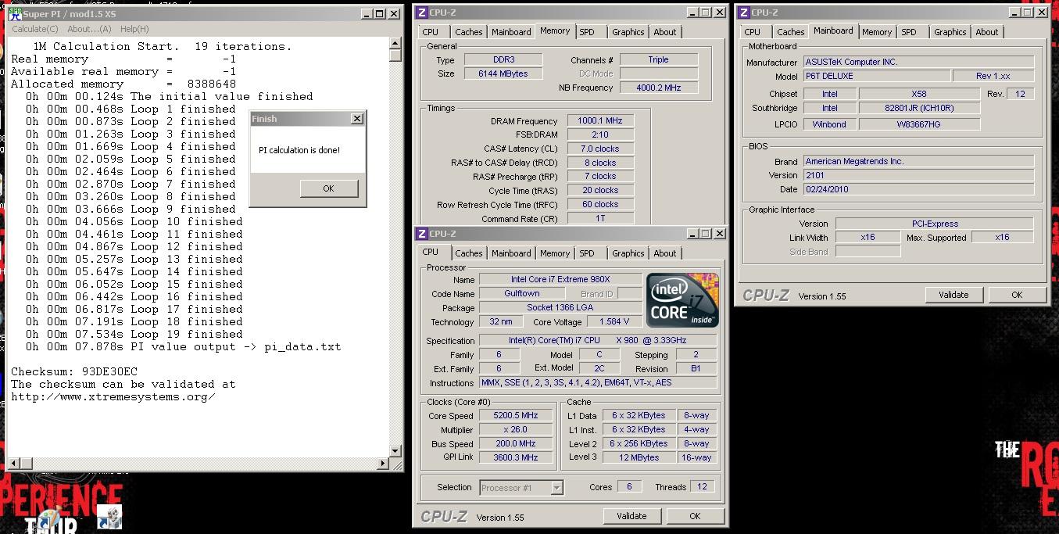Open the Help(H) menu in Super PI

click(134, 29)
